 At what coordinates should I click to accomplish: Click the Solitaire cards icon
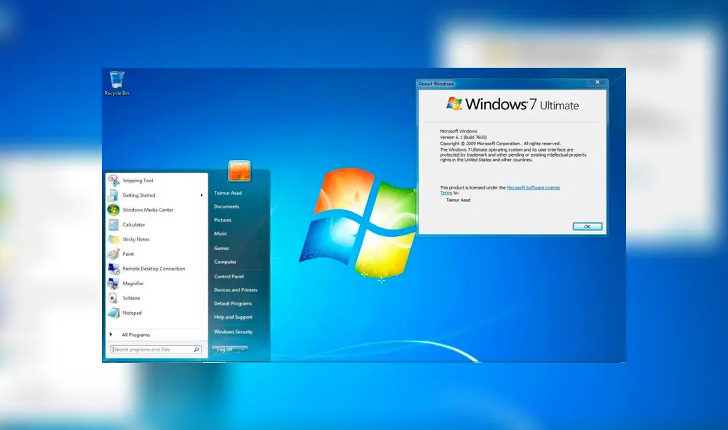114,298
